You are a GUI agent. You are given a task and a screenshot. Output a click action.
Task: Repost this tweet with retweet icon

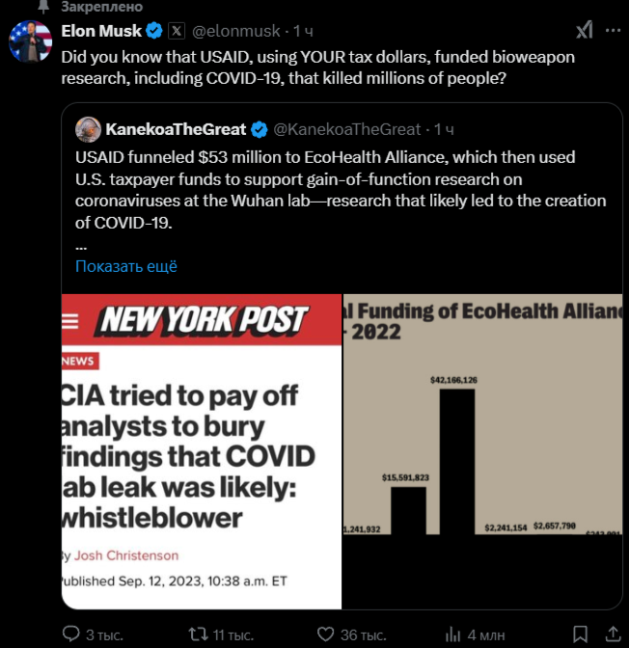click(197, 634)
